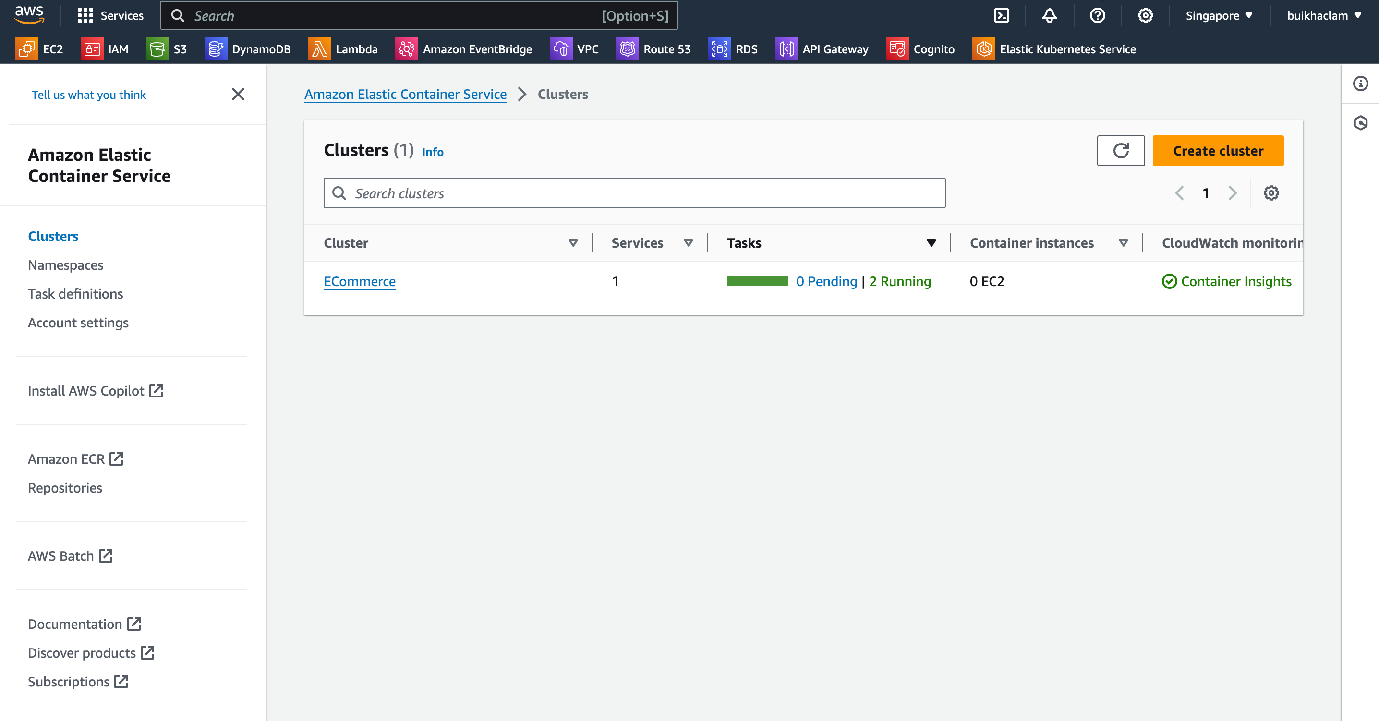Click the AWS logo home icon

pyautogui.click(x=29, y=15)
